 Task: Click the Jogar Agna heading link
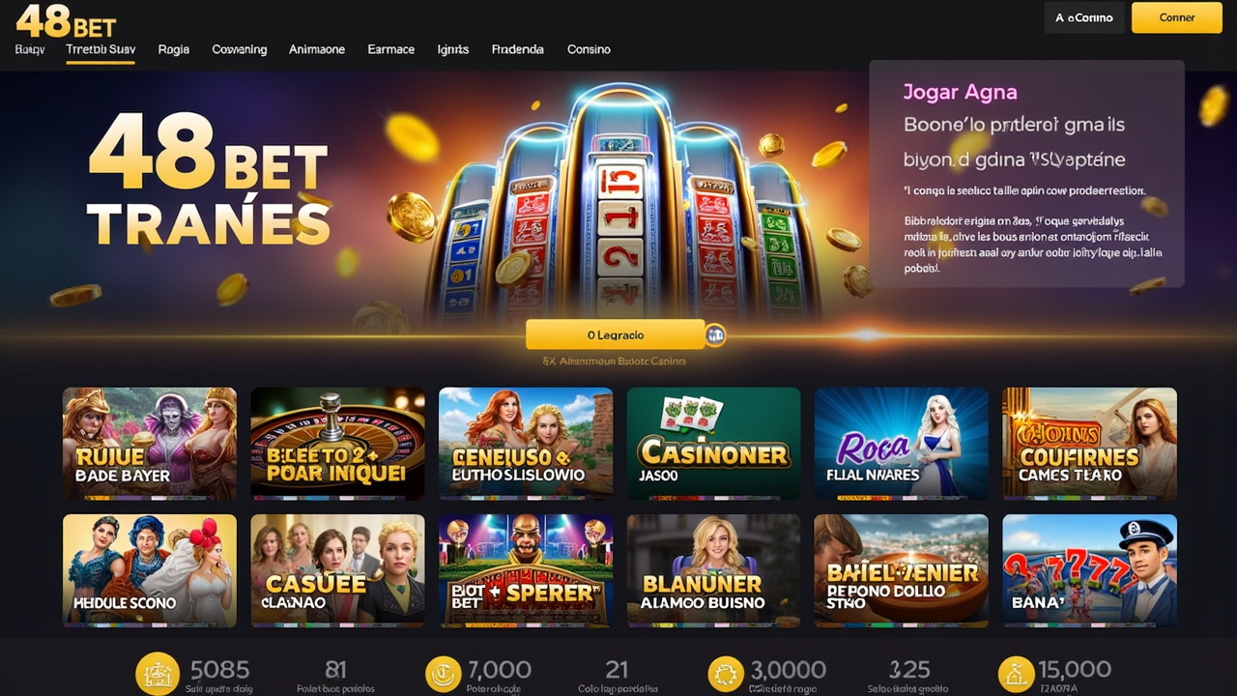point(960,93)
